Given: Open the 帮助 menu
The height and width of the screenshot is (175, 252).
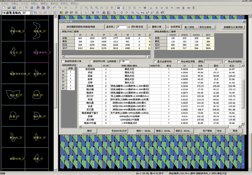Looking at the screenshot, I should 74,3.
